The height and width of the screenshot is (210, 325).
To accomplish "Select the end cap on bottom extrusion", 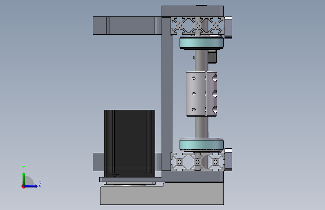I will coord(228,160).
